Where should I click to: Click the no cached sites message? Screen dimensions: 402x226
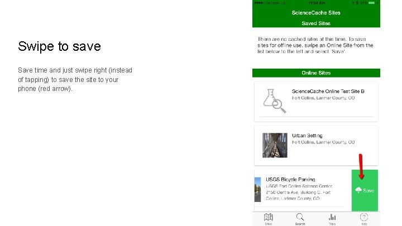pyautogui.click(x=315, y=45)
